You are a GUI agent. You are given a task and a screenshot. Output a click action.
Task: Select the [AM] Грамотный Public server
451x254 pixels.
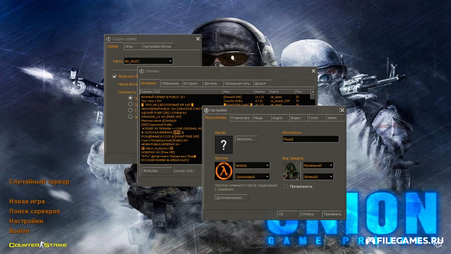[171, 125]
